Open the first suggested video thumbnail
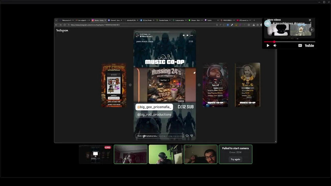The image size is (331, 186). 278,30
